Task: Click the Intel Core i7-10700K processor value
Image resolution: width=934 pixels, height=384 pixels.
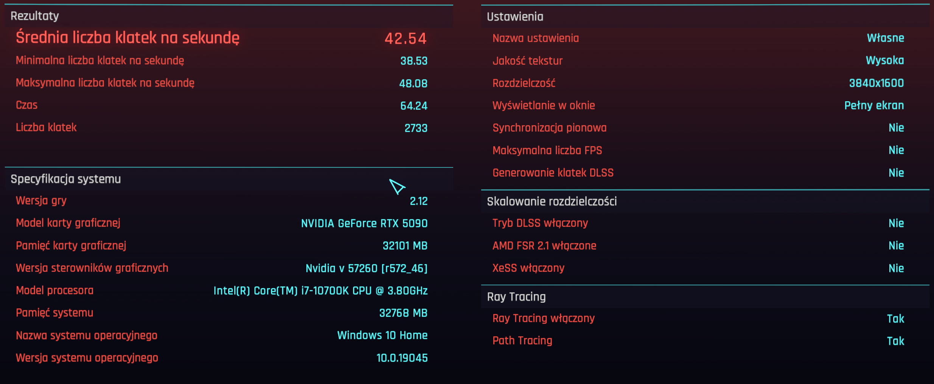Action: (320, 291)
